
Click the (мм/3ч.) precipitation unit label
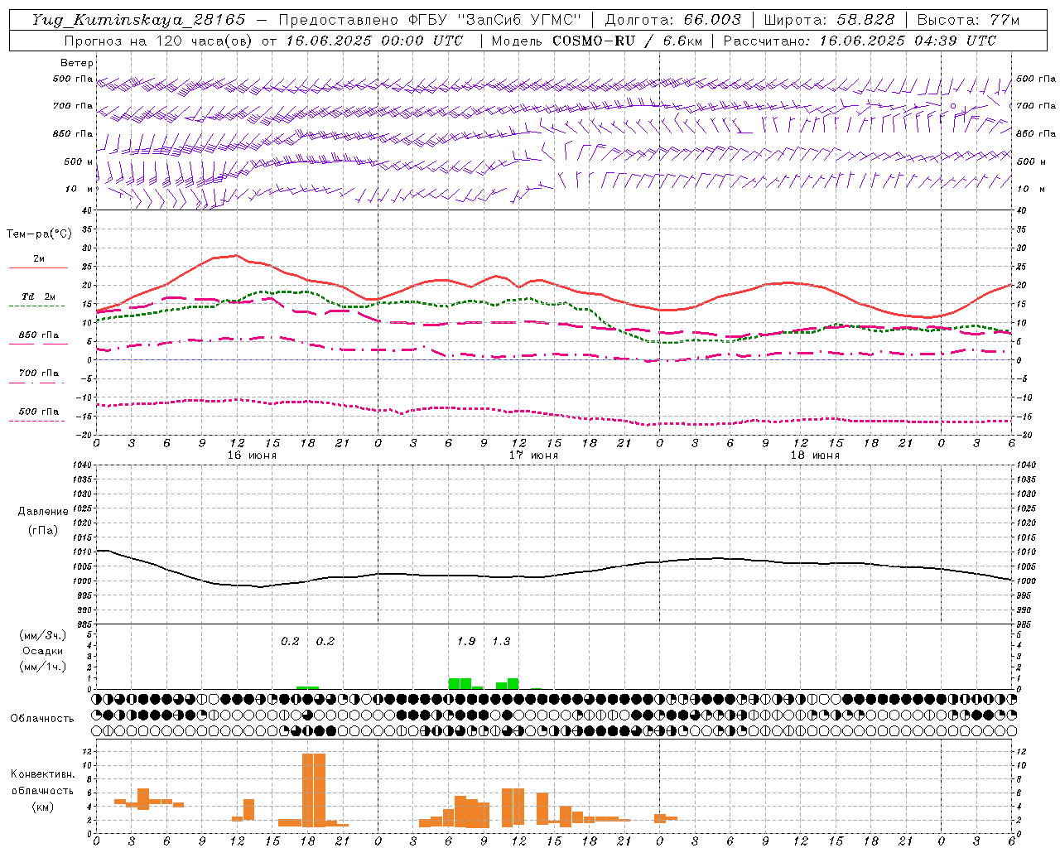click(x=42, y=635)
